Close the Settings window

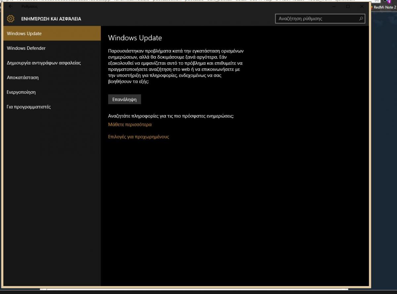[x=362, y=6]
